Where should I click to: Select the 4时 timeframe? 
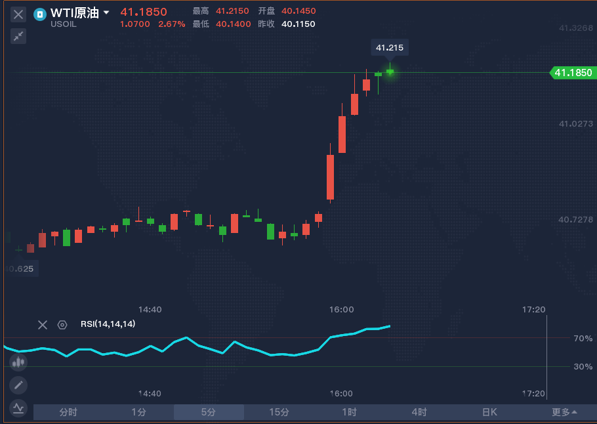419,412
